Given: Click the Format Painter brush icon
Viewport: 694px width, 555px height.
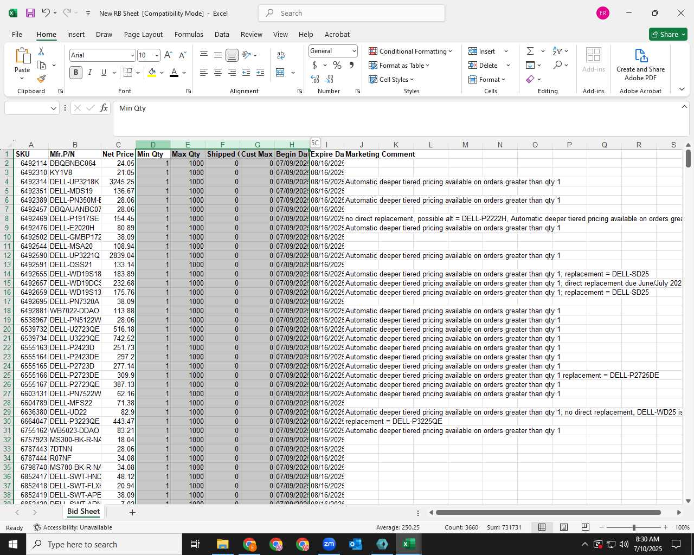Looking at the screenshot, I should pos(41,79).
